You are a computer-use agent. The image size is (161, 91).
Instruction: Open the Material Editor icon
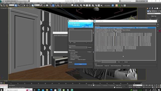[93, 6]
